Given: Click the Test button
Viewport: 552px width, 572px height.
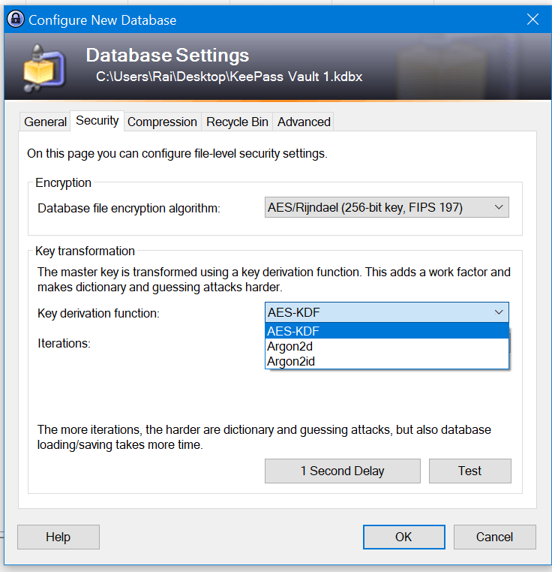Looking at the screenshot, I should coord(470,471).
